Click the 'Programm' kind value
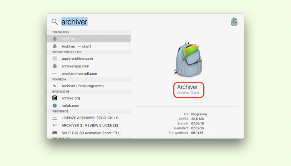The height and width of the screenshot is (166, 291). pos(199,114)
